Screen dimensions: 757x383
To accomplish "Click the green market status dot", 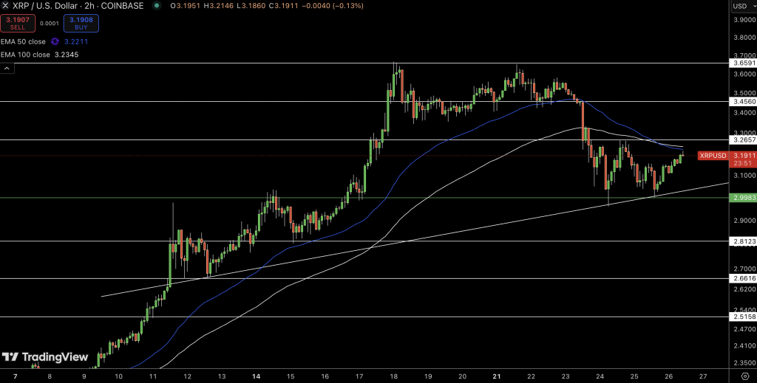I will coord(157,6).
